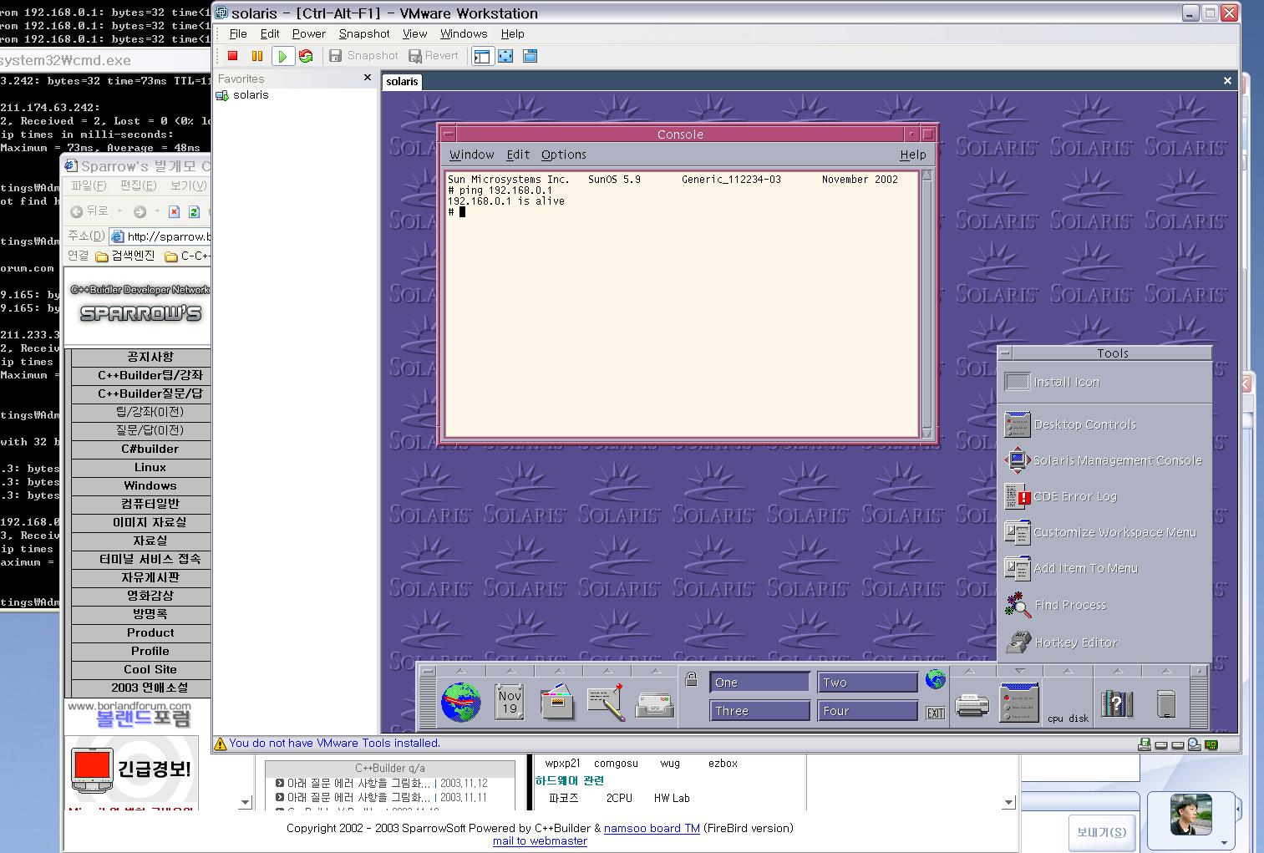The width and height of the screenshot is (1264, 853).
Task: Launch Solaris Management Console from Tools
Action: pos(1116,460)
